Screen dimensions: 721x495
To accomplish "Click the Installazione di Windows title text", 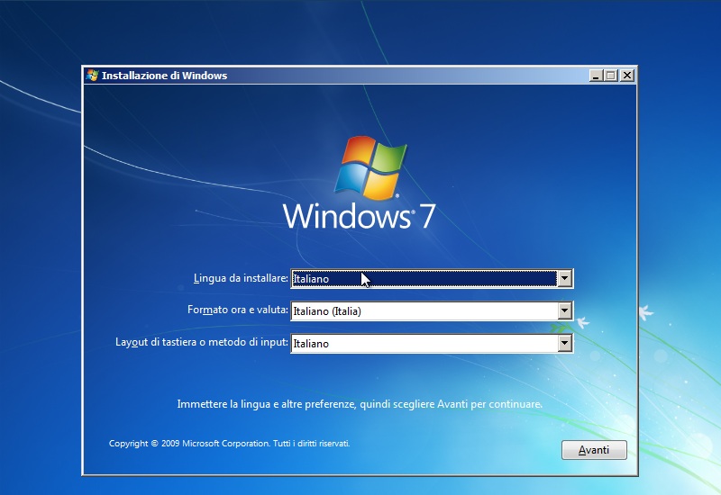I will pyautogui.click(x=164, y=76).
